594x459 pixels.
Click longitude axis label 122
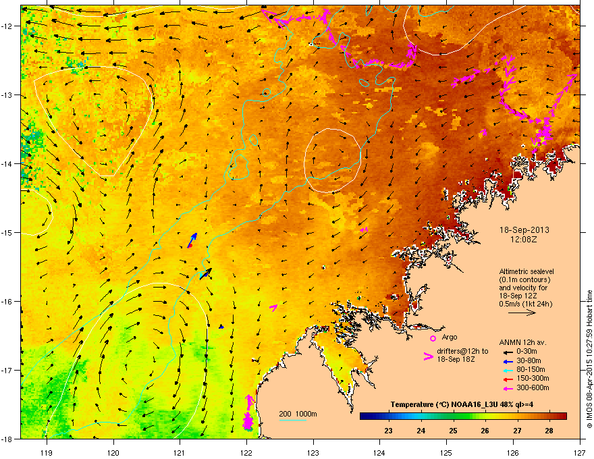[246, 452]
